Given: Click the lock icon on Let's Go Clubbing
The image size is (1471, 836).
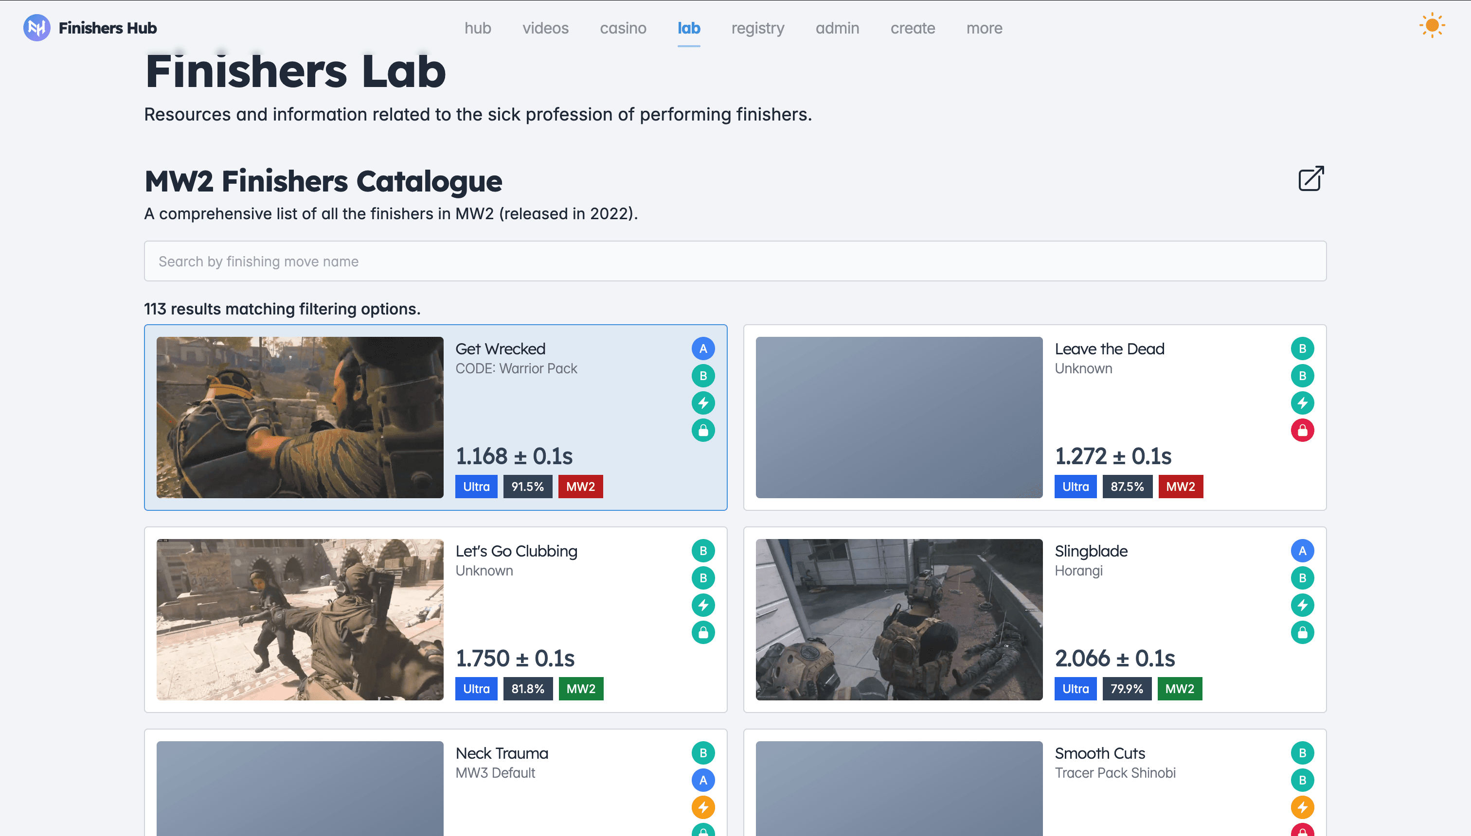Looking at the screenshot, I should (703, 632).
